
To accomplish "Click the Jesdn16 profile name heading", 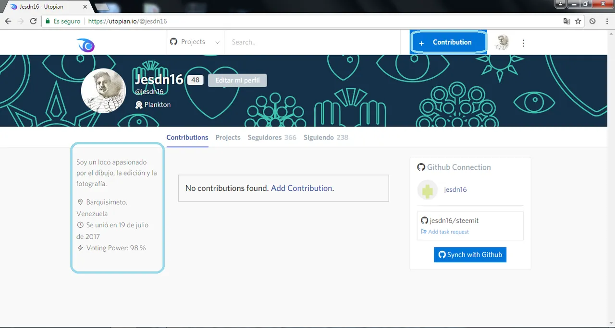I will pyautogui.click(x=159, y=79).
